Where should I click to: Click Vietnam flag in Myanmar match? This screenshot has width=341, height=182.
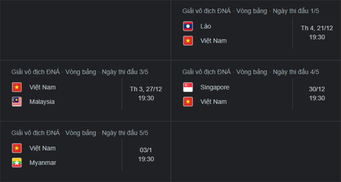tap(17, 148)
